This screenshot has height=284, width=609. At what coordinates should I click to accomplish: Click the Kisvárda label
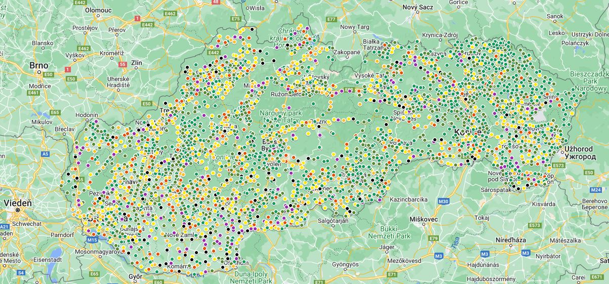click(543, 205)
